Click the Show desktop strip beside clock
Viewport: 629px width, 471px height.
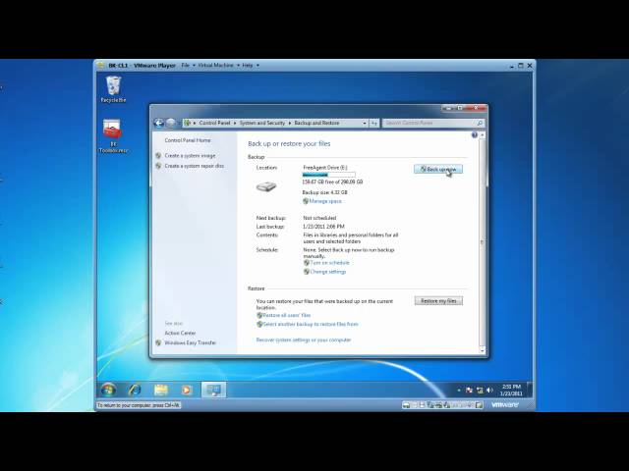(x=530, y=390)
